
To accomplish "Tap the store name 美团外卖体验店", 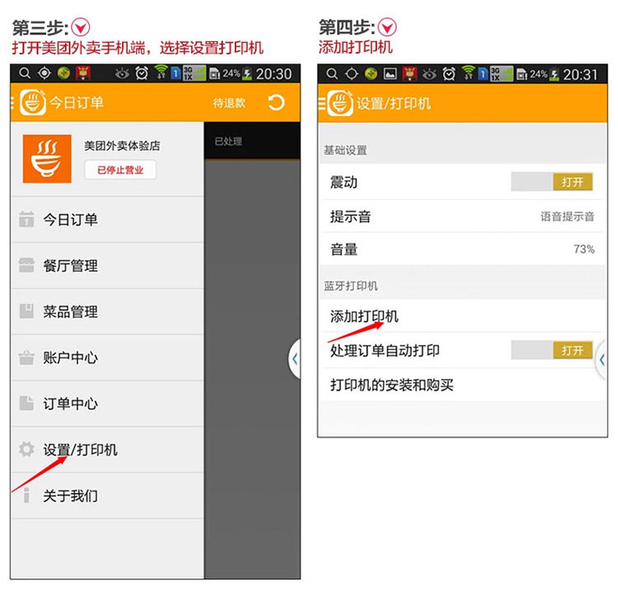I will [x=122, y=146].
